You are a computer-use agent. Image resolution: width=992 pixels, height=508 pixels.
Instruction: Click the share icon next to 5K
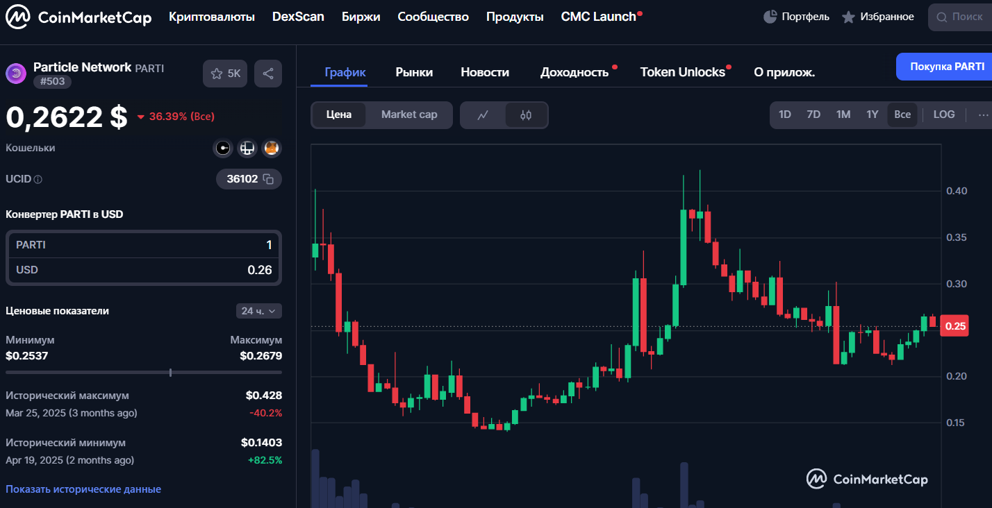tap(268, 74)
